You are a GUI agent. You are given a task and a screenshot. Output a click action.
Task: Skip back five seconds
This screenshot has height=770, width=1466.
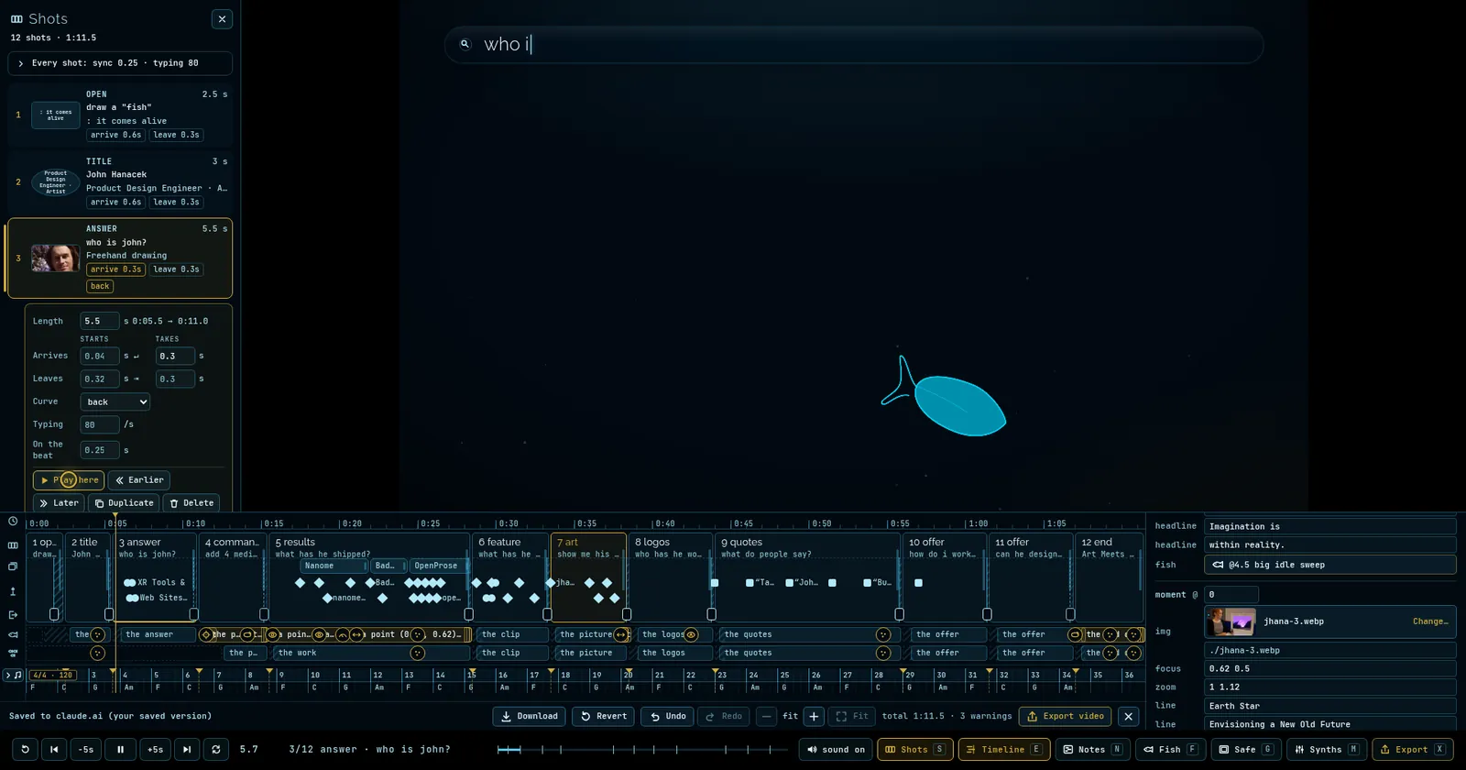click(86, 749)
